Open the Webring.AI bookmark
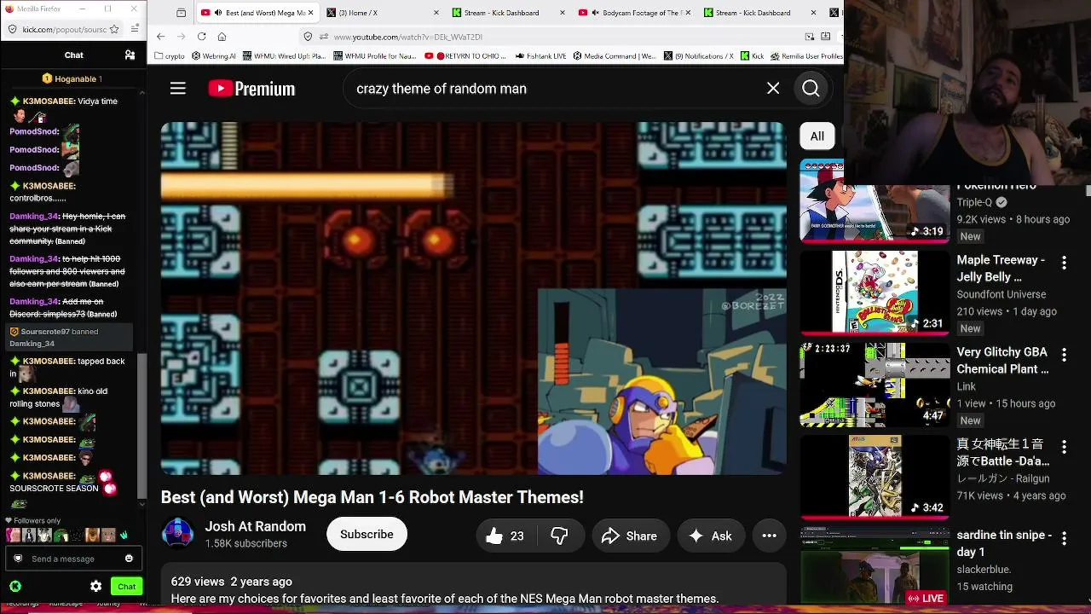Screen dimensions: 1091x614 [x=214, y=56]
